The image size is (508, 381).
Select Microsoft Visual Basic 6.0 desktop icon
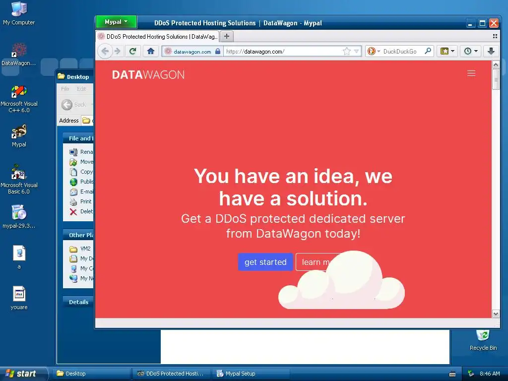(19, 179)
